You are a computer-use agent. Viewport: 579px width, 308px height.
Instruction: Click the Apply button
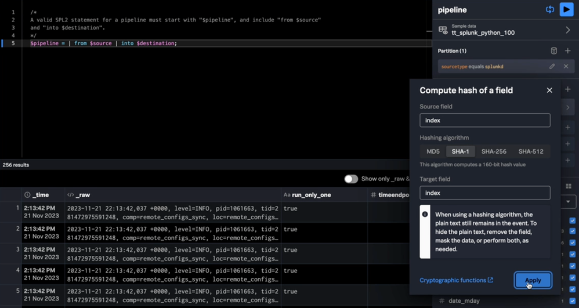[x=533, y=280]
